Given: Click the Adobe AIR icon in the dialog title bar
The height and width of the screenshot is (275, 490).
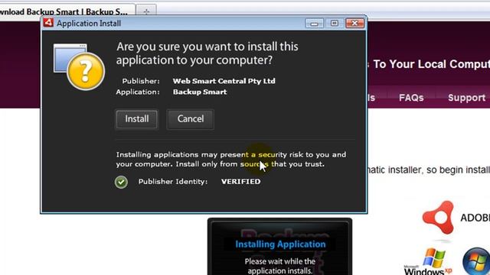Looking at the screenshot, I should 48,23.
